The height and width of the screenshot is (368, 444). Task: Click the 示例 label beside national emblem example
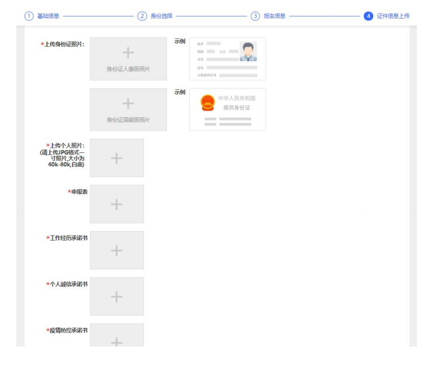point(180,92)
